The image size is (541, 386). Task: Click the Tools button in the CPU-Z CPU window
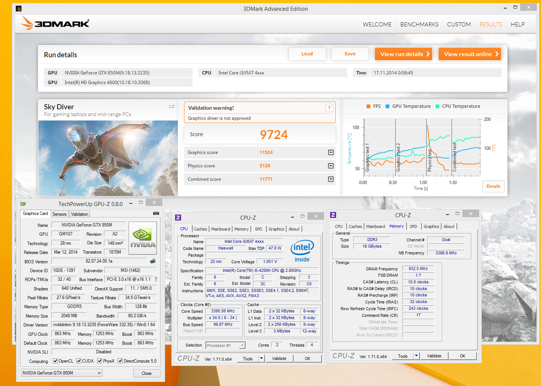tap(248, 358)
